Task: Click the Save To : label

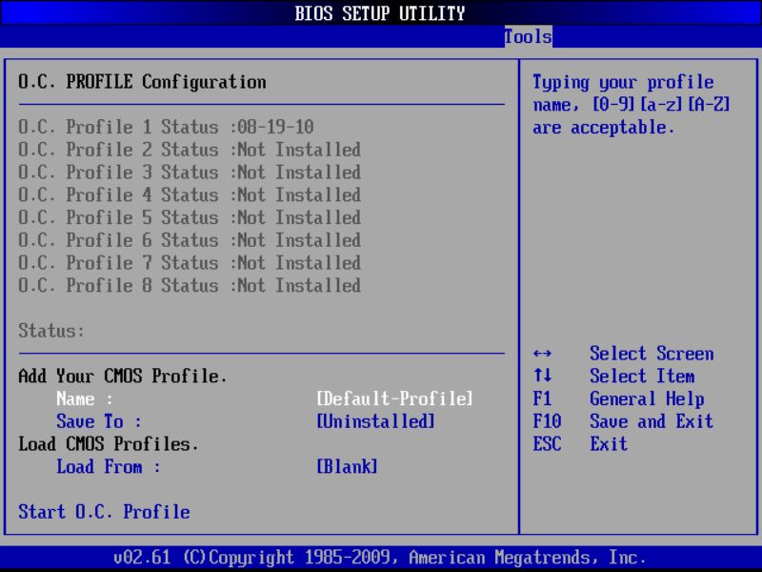Action: pos(99,421)
